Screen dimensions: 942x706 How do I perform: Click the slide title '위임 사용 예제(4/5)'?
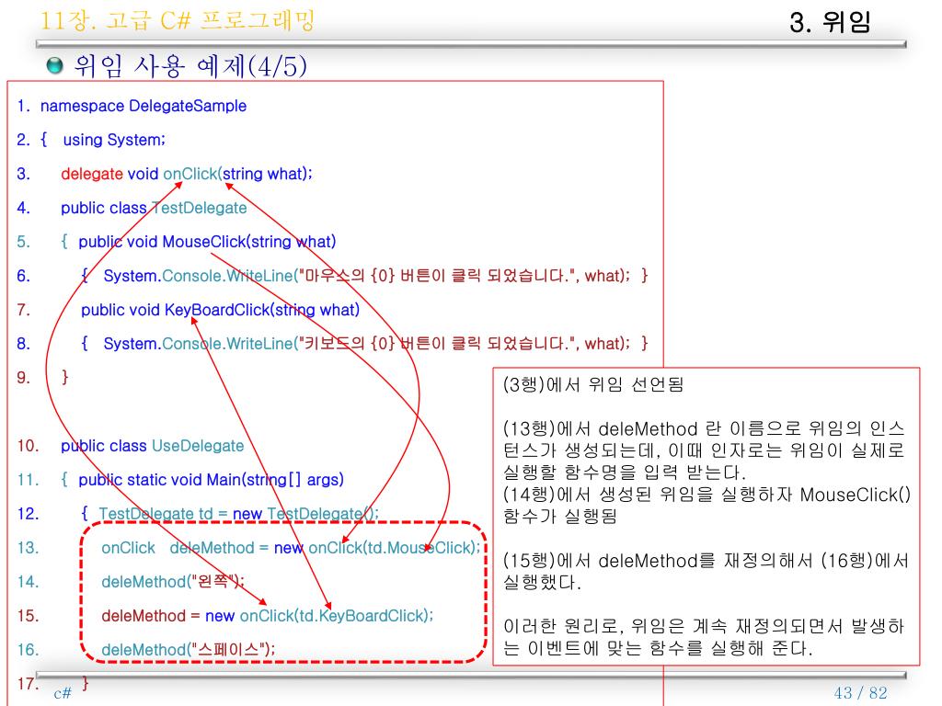pyautogui.click(x=190, y=65)
